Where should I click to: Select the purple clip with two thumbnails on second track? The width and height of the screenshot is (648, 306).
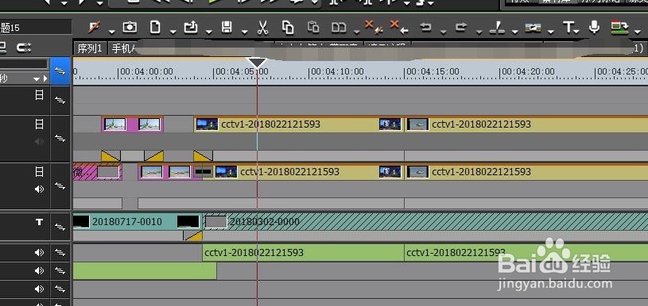pos(133,124)
